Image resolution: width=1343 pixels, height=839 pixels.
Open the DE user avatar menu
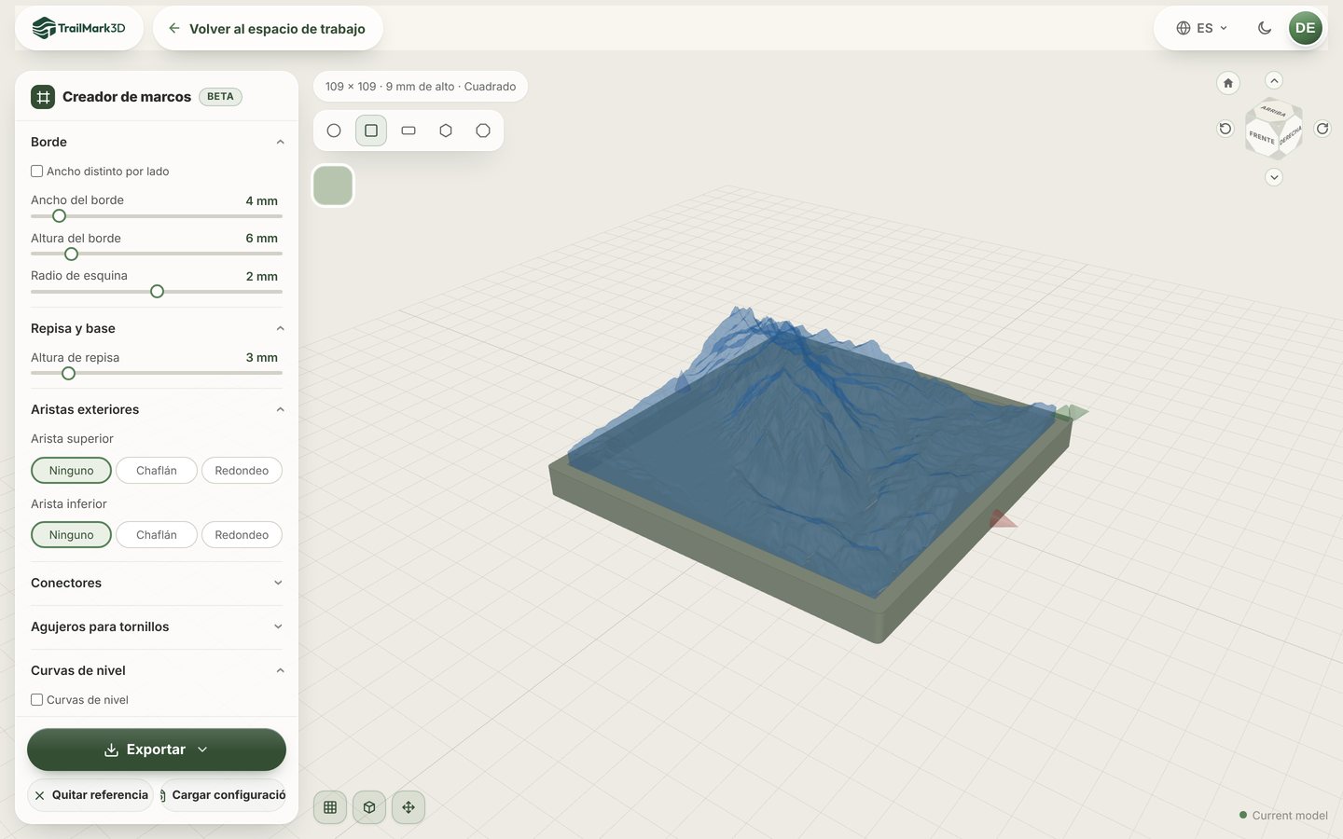tap(1306, 28)
